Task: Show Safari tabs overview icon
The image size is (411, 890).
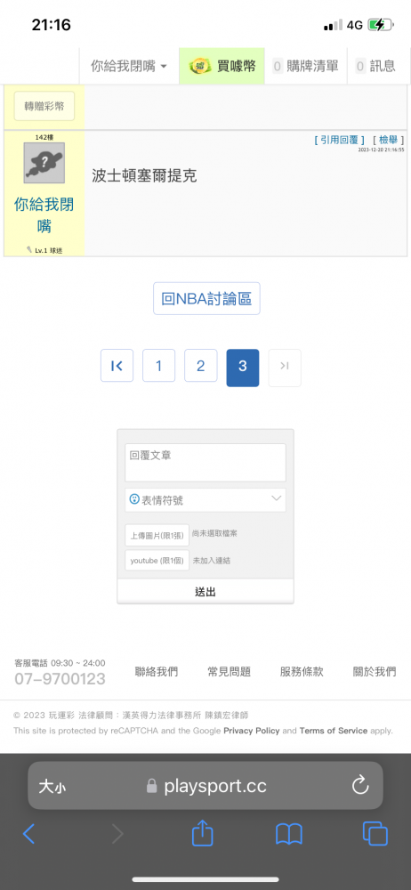Action: click(x=375, y=833)
